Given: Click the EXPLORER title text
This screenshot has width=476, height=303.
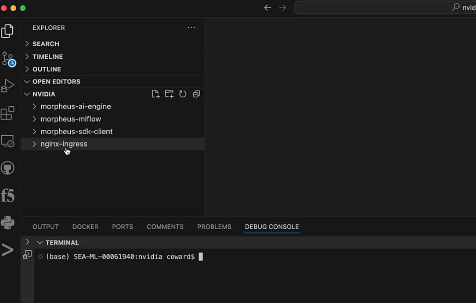Looking at the screenshot, I should coord(49,28).
